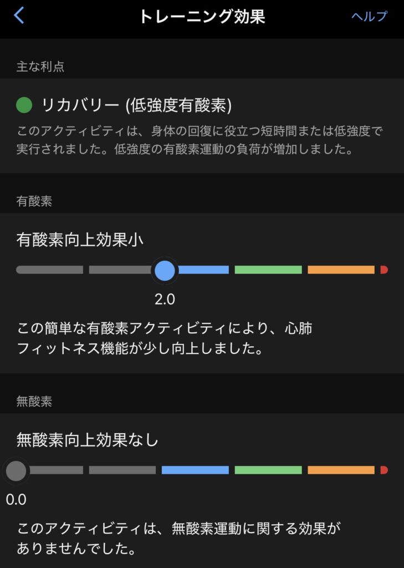Tap the 主な利点 section label
This screenshot has width=404, height=568.
click(40, 67)
